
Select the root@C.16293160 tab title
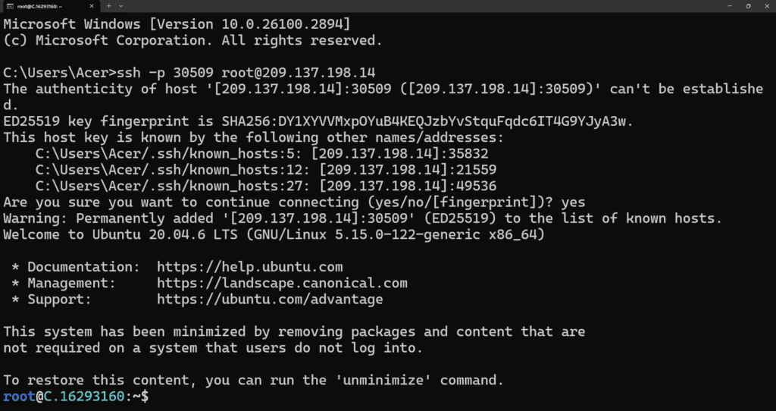point(39,6)
